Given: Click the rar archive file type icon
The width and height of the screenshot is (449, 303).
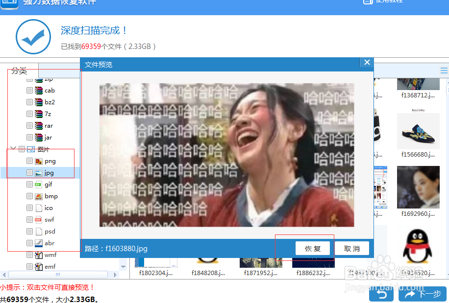Looking at the screenshot, I should (39, 126).
